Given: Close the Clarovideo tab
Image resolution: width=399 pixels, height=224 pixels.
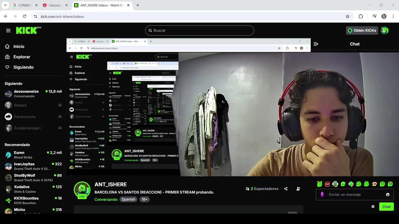Looking at the screenshot, I should 66,5.
